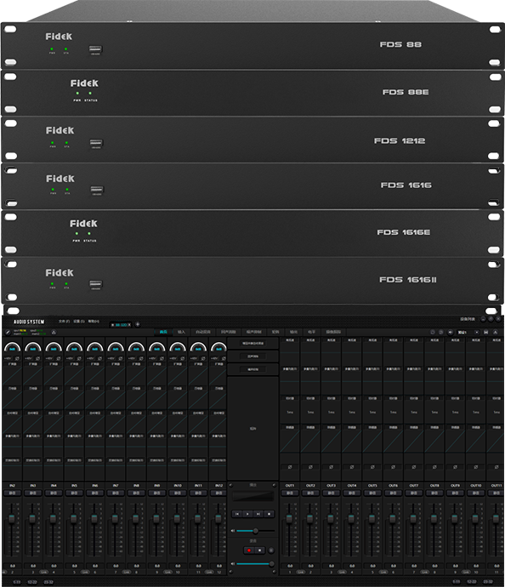Click the recording volume slider handle
Screen dimensions: 505x587
(x=271, y=564)
